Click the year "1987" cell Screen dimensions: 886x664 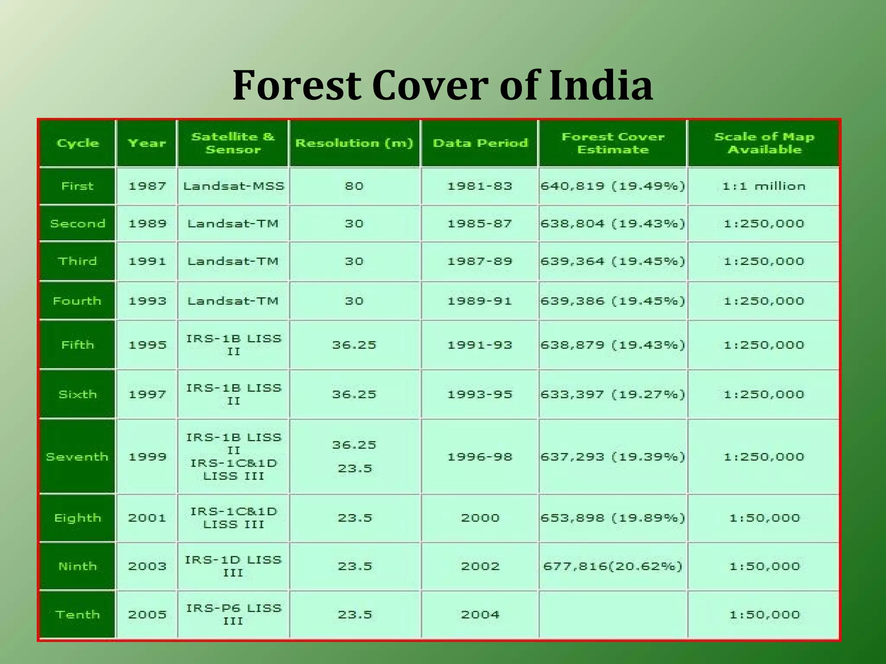147,186
